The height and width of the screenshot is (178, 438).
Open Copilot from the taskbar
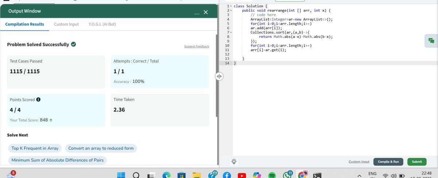(x=257, y=175)
